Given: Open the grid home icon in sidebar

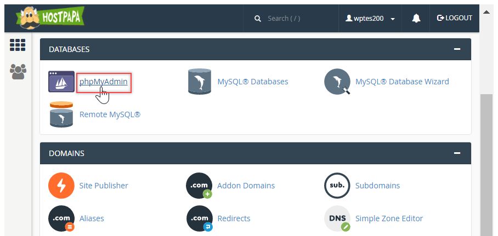Looking at the screenshot, I should (18, 45).
